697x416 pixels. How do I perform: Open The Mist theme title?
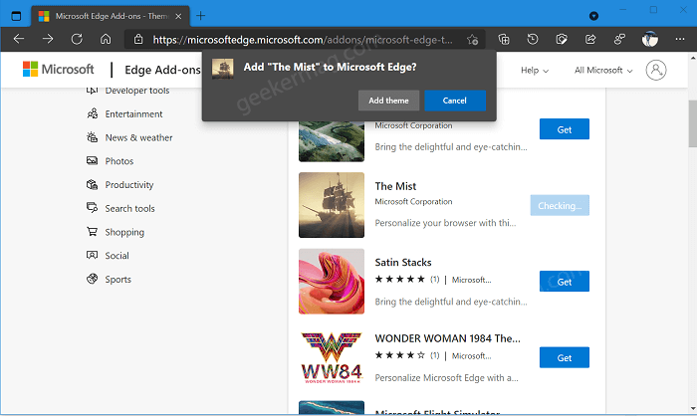click(x=395, y=186)
